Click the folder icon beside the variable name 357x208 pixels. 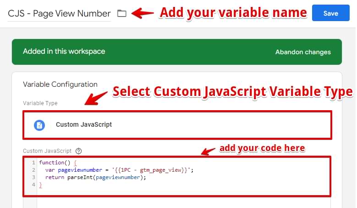click(122, 13)
